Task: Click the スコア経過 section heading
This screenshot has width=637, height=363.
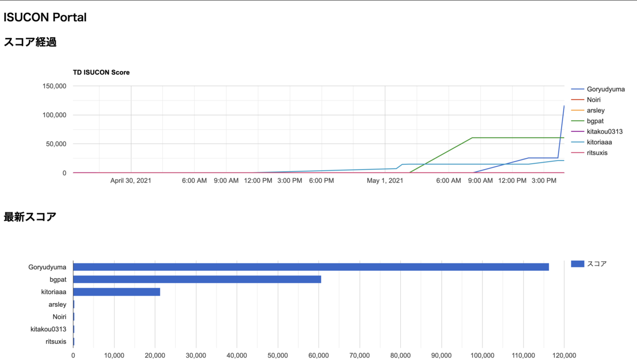Action: [30, 42]
